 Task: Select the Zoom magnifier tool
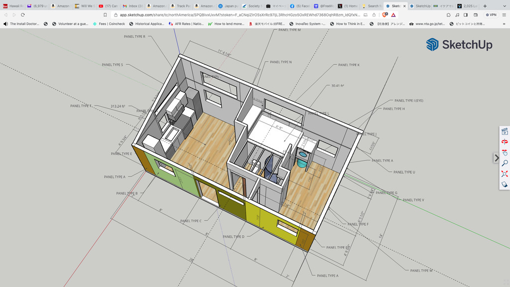[504, 163]
